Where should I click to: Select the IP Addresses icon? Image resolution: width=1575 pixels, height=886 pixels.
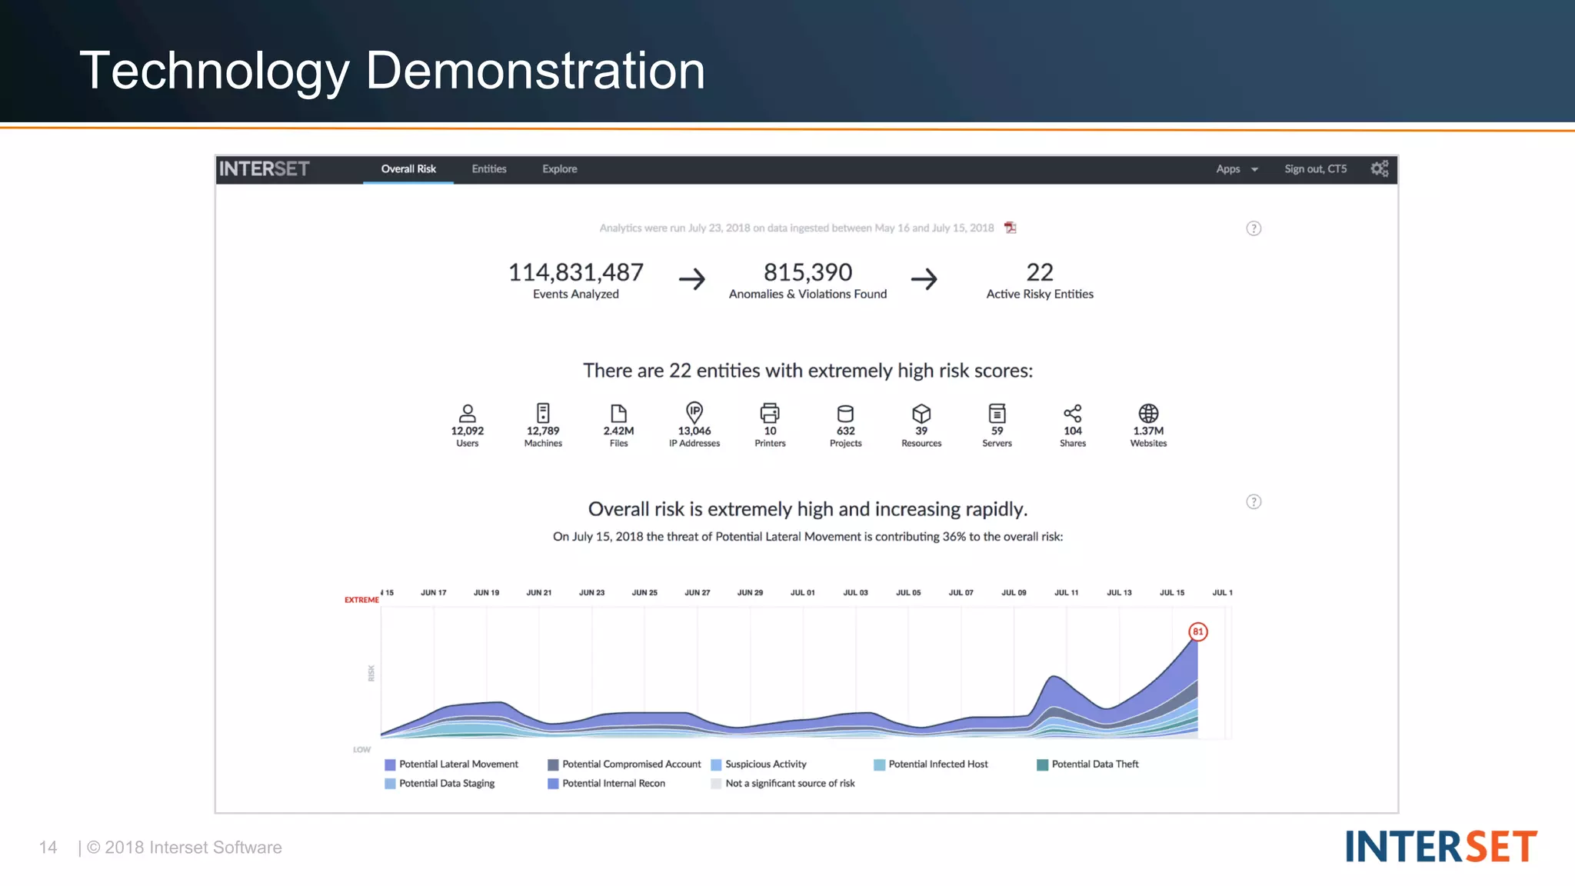(x=694, y=412)
